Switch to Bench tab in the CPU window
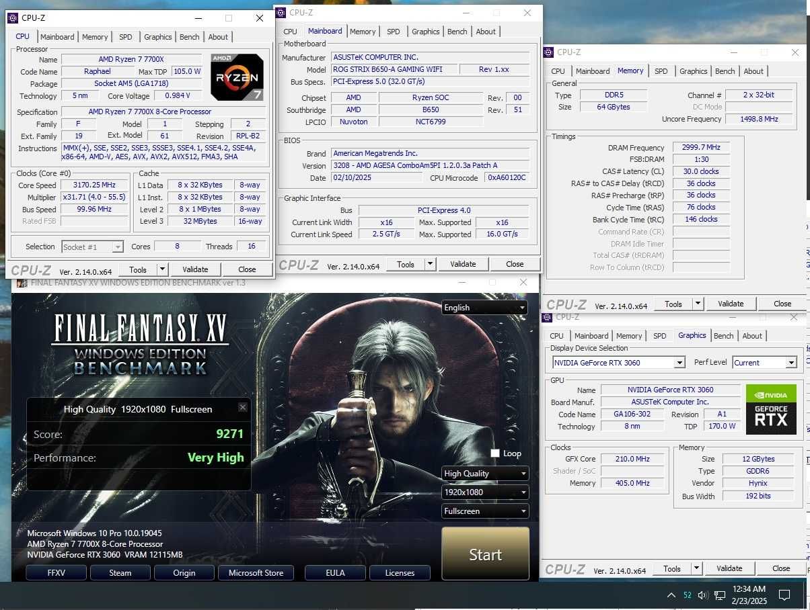 [x=189, y=37]
